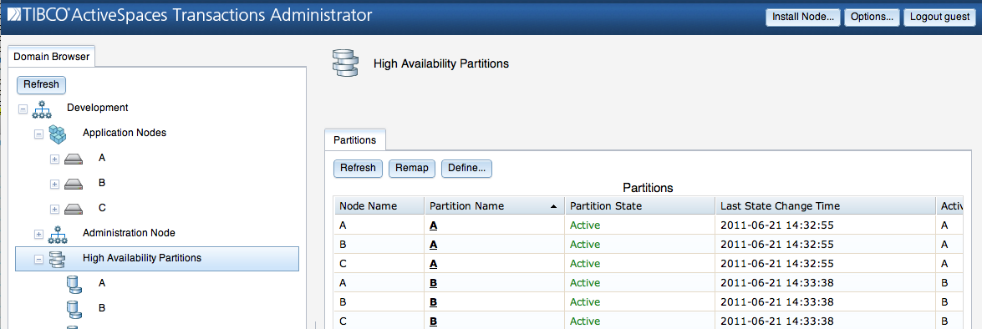Open partition B link in node B row
This screenshot has width=982, height=329.
pos(434,302)
